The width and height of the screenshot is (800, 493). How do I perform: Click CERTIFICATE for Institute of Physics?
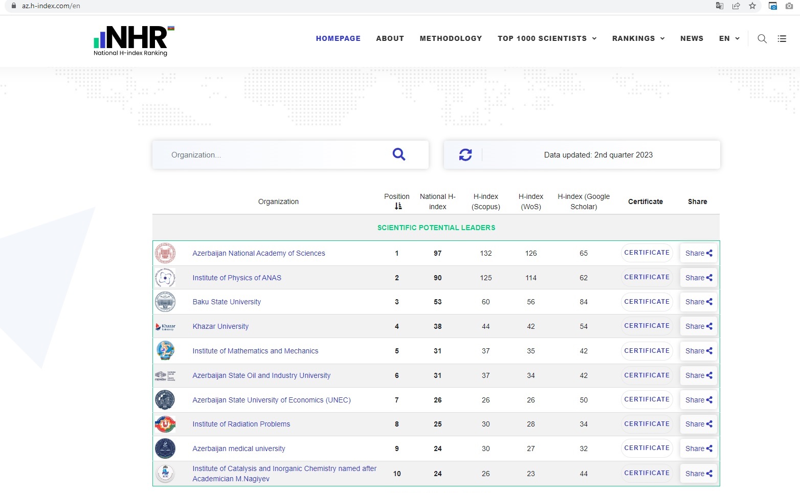pyautogui.click(x=647, y=277)
